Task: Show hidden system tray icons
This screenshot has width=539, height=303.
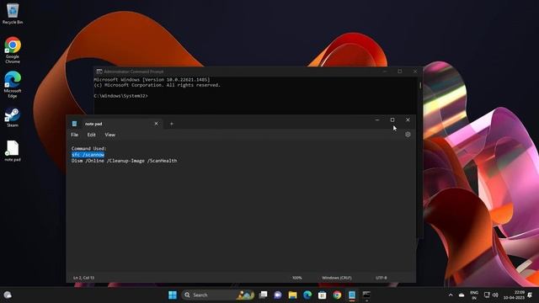Action: coord(451,295)
